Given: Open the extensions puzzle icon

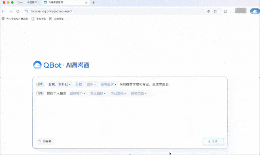Looking at the screenshot, I should pyautogui.click(x=225, y=11).
